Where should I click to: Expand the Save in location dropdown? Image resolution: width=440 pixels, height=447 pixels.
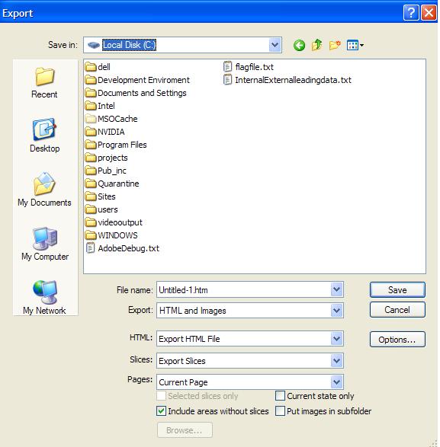coord(275,45)
